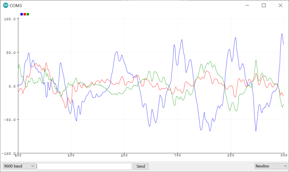The image size is (289, 172).
Task: Click the -80.0 y-axis label
Action: tap(10, 120)
